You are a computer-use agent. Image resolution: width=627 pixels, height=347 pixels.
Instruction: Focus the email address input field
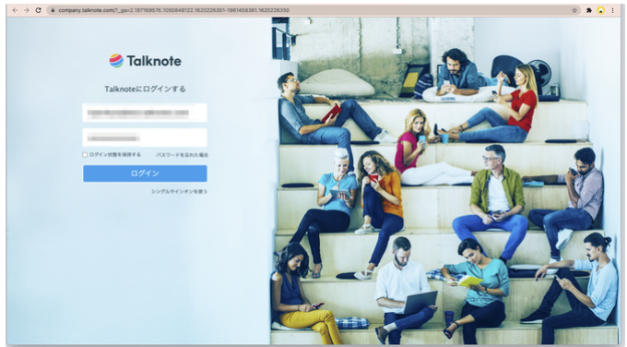pyautogui.click(x=145, y=113)
